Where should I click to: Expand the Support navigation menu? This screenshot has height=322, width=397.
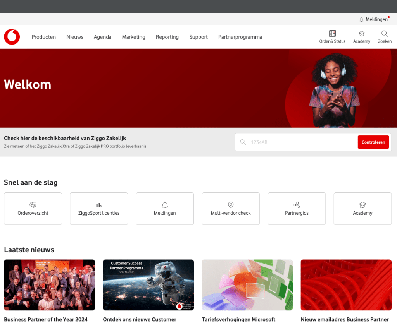pos(198,37)
